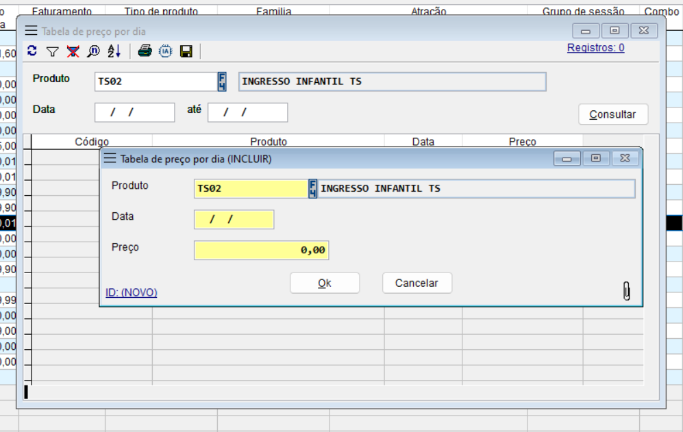The width and height of the screenshot is (683, 432).
Task: Open the Tabela de preço por dia window menu
Action: pyautogui.click(x=32, y=31)
